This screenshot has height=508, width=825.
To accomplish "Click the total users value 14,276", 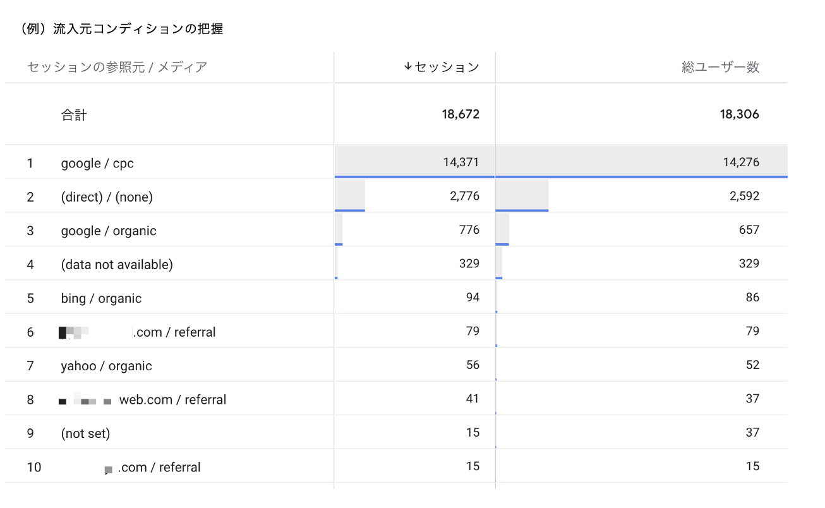I will click(x=740, y=163).
